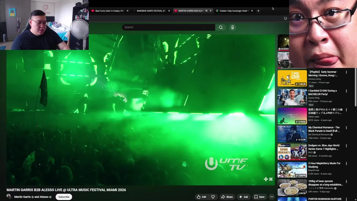Open options menu for MapleStory Music video
The width and height of the screenshot is (357, 201).
[346, 164]
